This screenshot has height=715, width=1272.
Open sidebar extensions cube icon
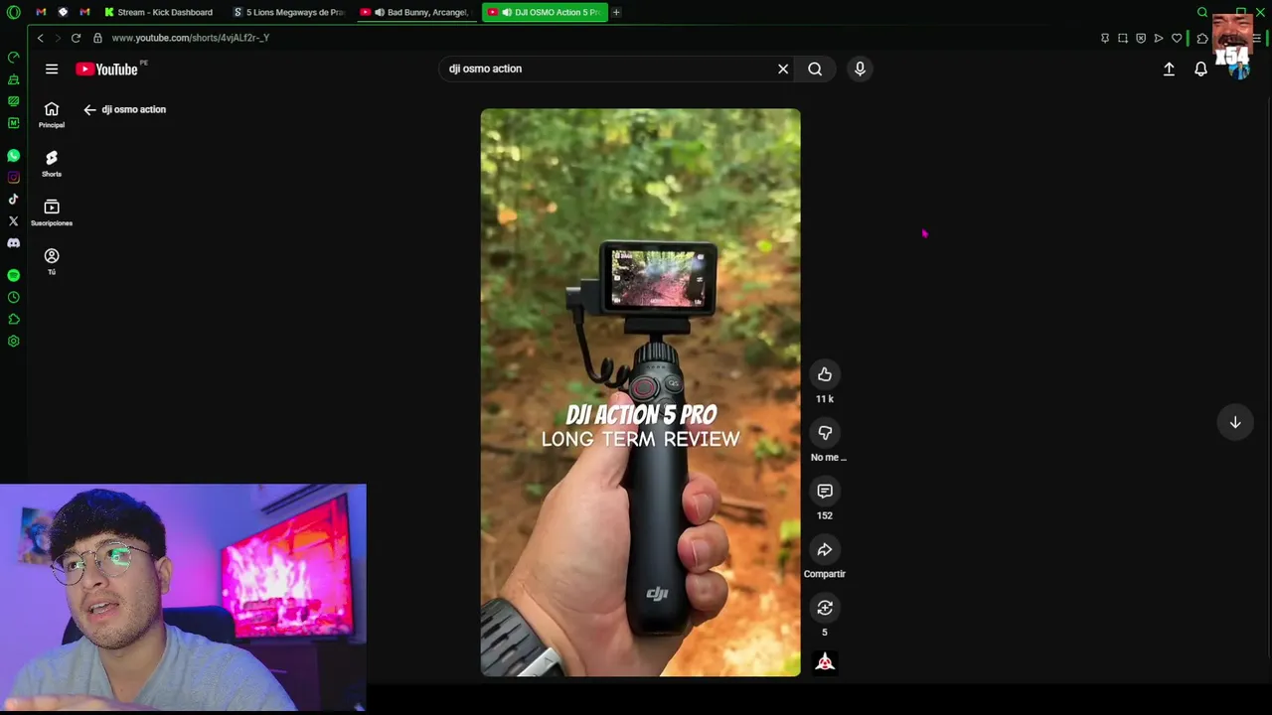(x=13, y=319)
